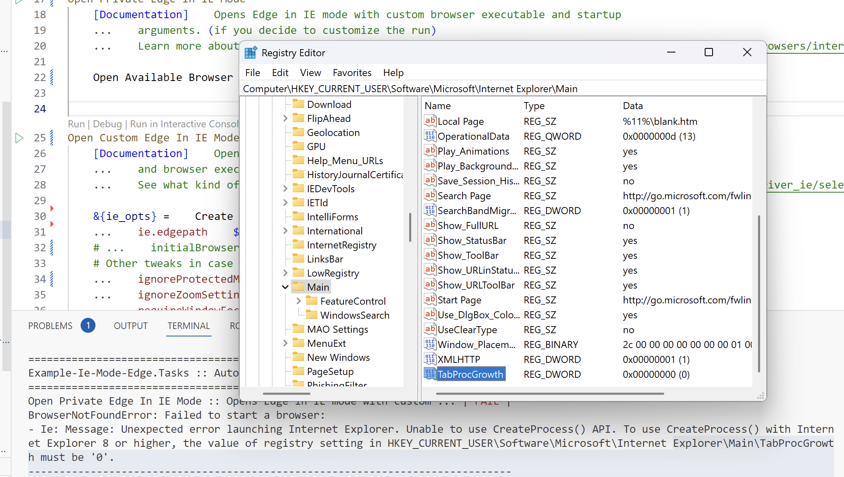Click the TabProcGrowth DWORD value icon
844x477 pixels.
point(430,374)
